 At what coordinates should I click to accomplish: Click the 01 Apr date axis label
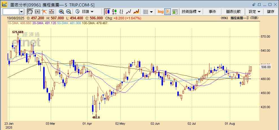[x=88, y=124]
